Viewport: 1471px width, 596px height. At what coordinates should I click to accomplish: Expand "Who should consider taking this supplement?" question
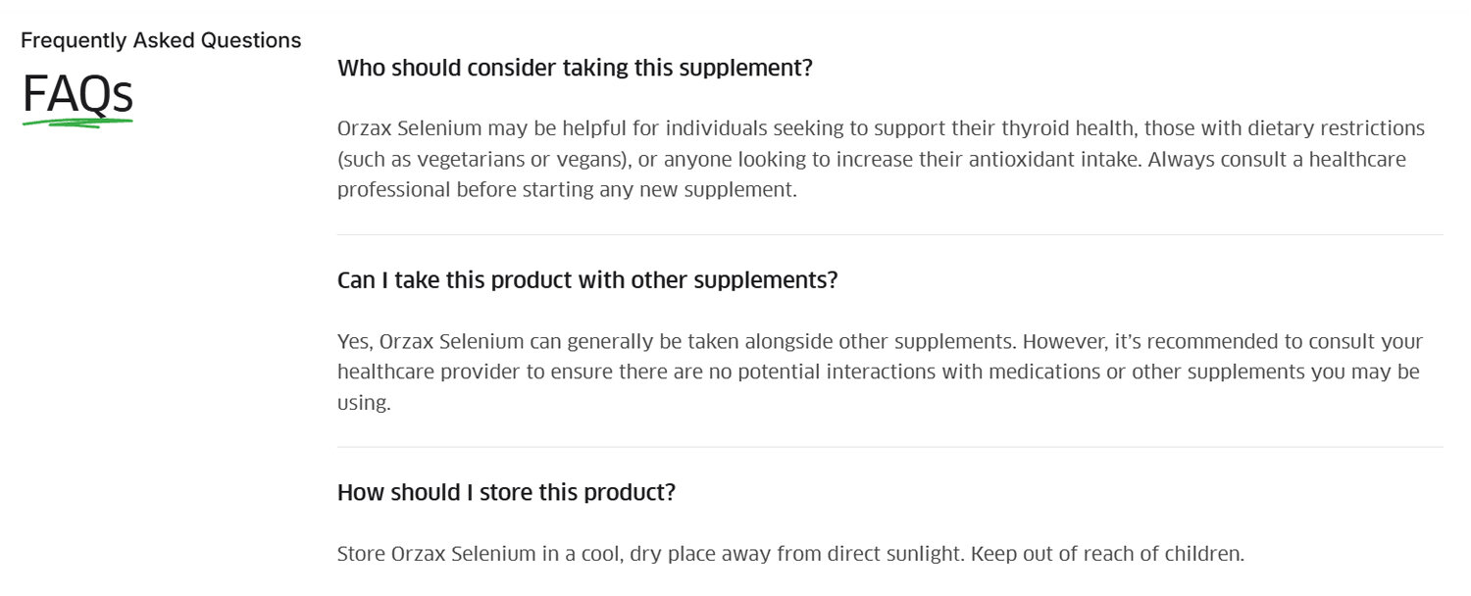575,69
